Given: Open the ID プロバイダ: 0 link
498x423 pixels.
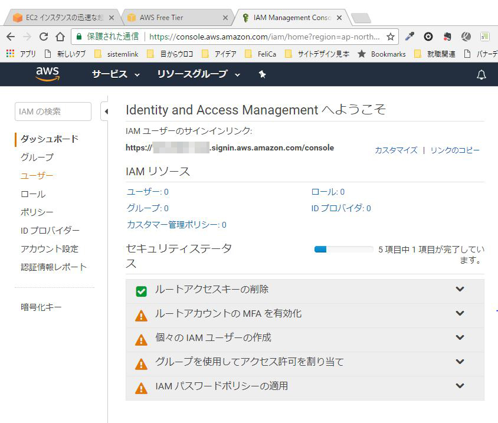Looking at the screenshot, I should [x=341, y=208].
